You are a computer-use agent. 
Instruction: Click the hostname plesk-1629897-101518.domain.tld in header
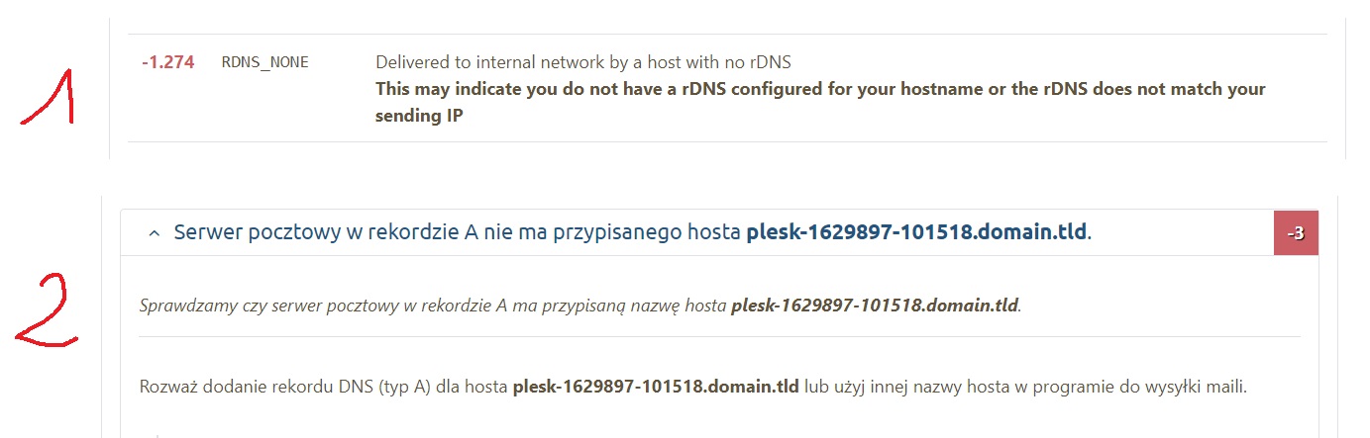[916, 233]
